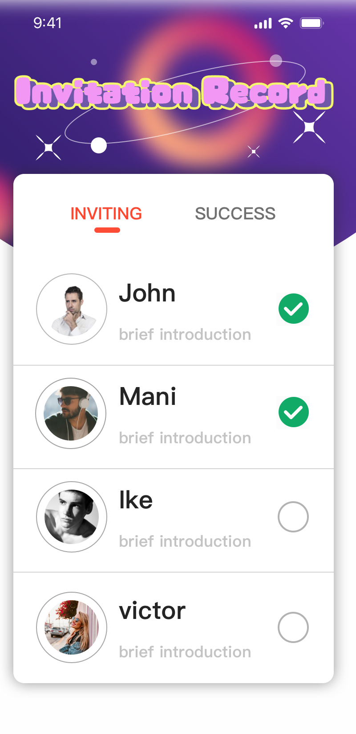Open John's profile photo
This screenshot has width=356, height=734.
coord(72,309)
